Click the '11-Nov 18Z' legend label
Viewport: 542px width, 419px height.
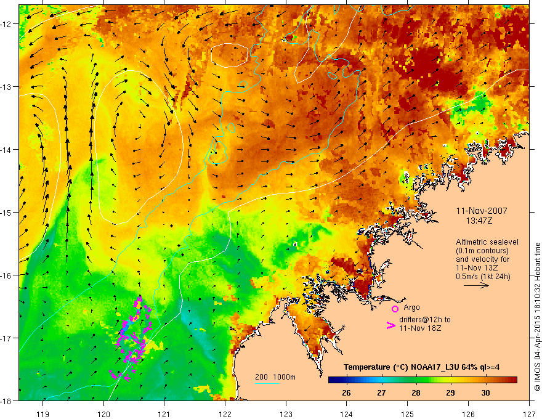click(x=420, y=328)
